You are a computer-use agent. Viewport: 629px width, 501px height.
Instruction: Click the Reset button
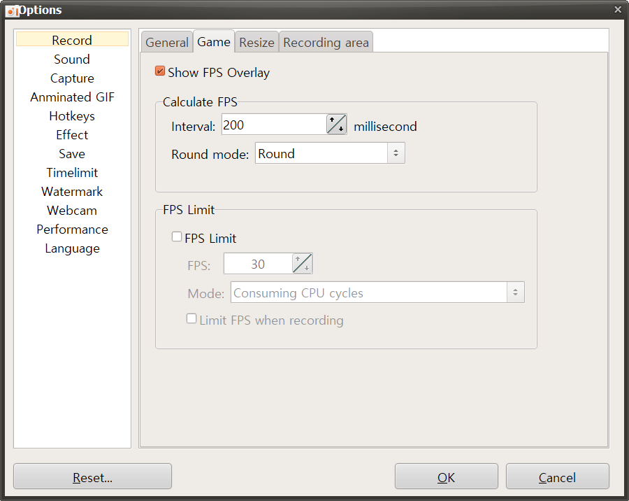click(92, 477)
